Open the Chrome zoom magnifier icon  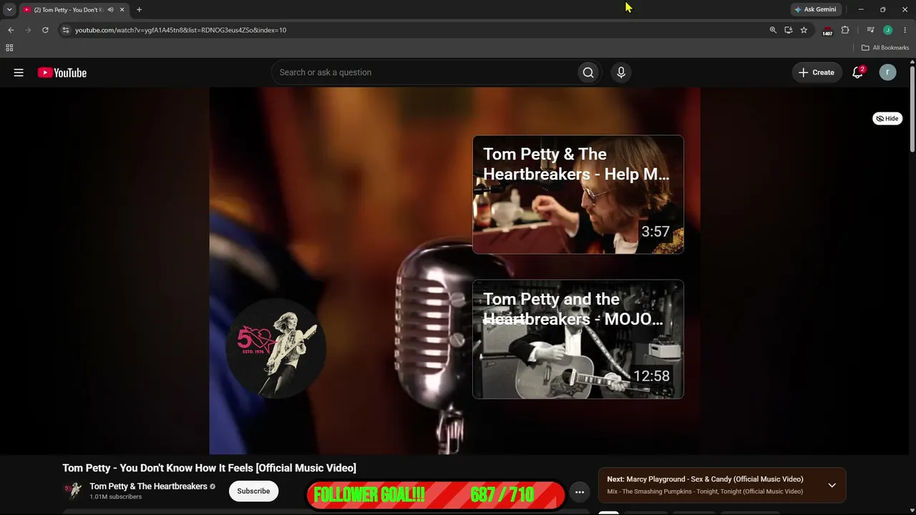(x=773, y=30)
